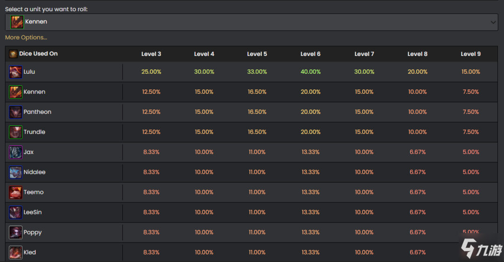Click Lulu's champion portrait
Image resolution: width=504 pixels, height=262 pixels.
pos(15,72)
